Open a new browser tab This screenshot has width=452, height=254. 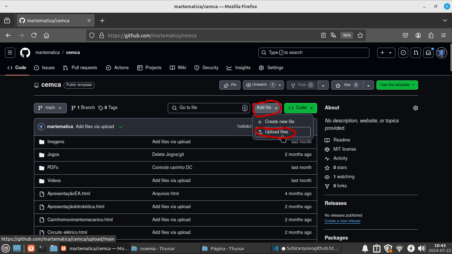[x=102, y=21]
